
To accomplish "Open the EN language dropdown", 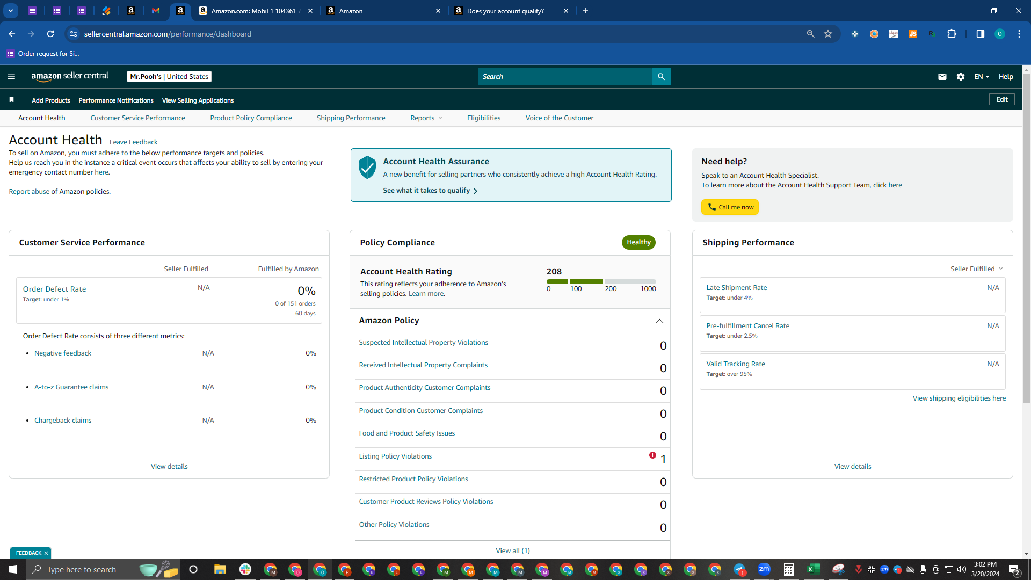I will coord(981,77).
